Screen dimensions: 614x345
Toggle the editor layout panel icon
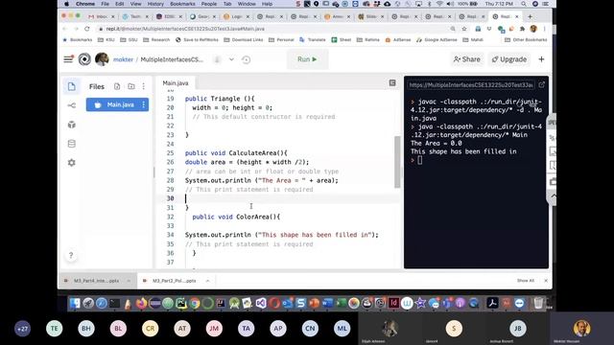pos(392,83)
